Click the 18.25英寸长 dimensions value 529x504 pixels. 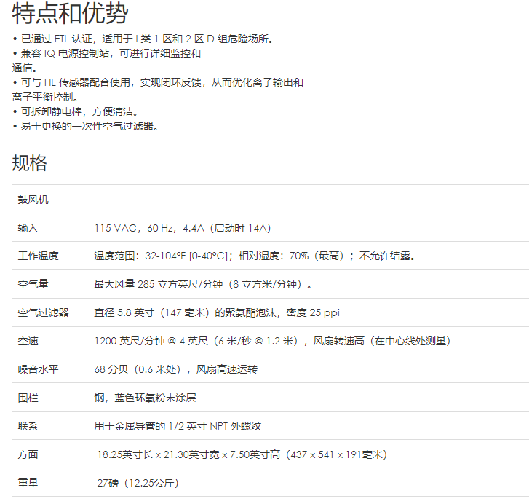(242, 454)
